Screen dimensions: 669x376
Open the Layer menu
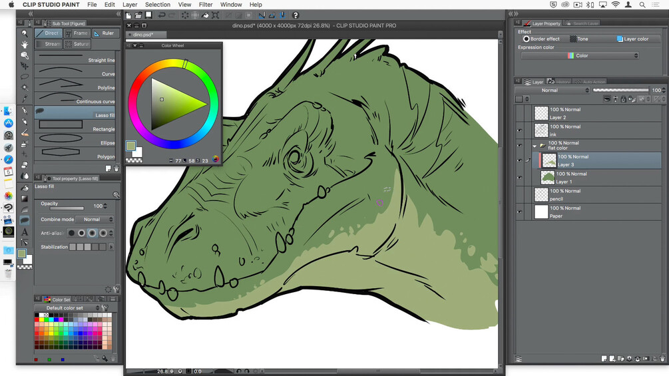(130, 5)
